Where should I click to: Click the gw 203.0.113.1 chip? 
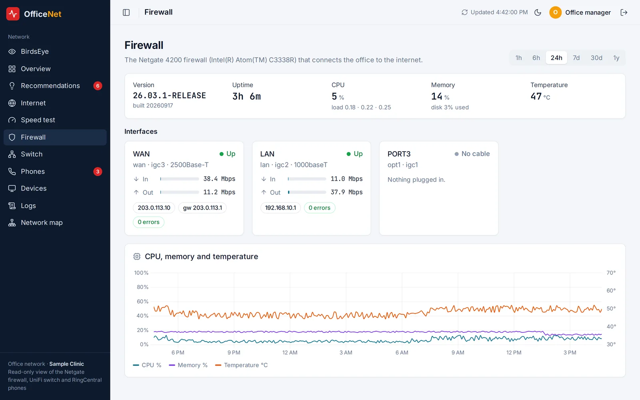(x=202, y=208)
